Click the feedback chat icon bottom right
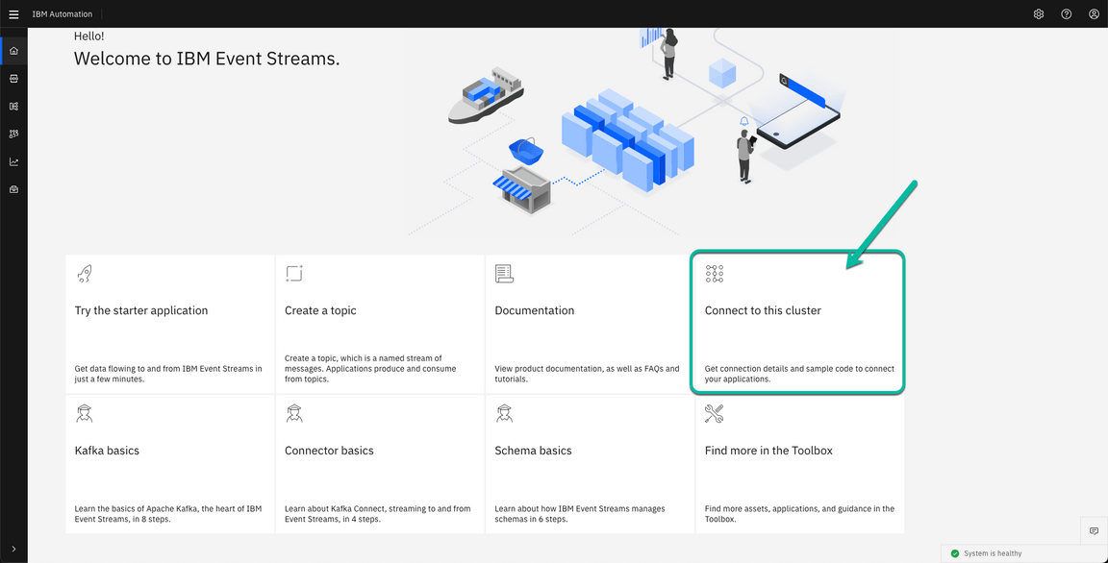The width and height of the screenshot is (1108, 563). [x=1094, y=530]
